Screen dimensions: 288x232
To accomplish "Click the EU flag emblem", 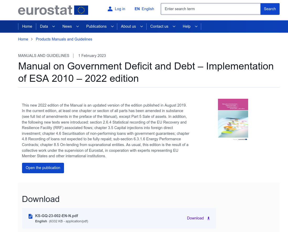I will click(81, 10).
